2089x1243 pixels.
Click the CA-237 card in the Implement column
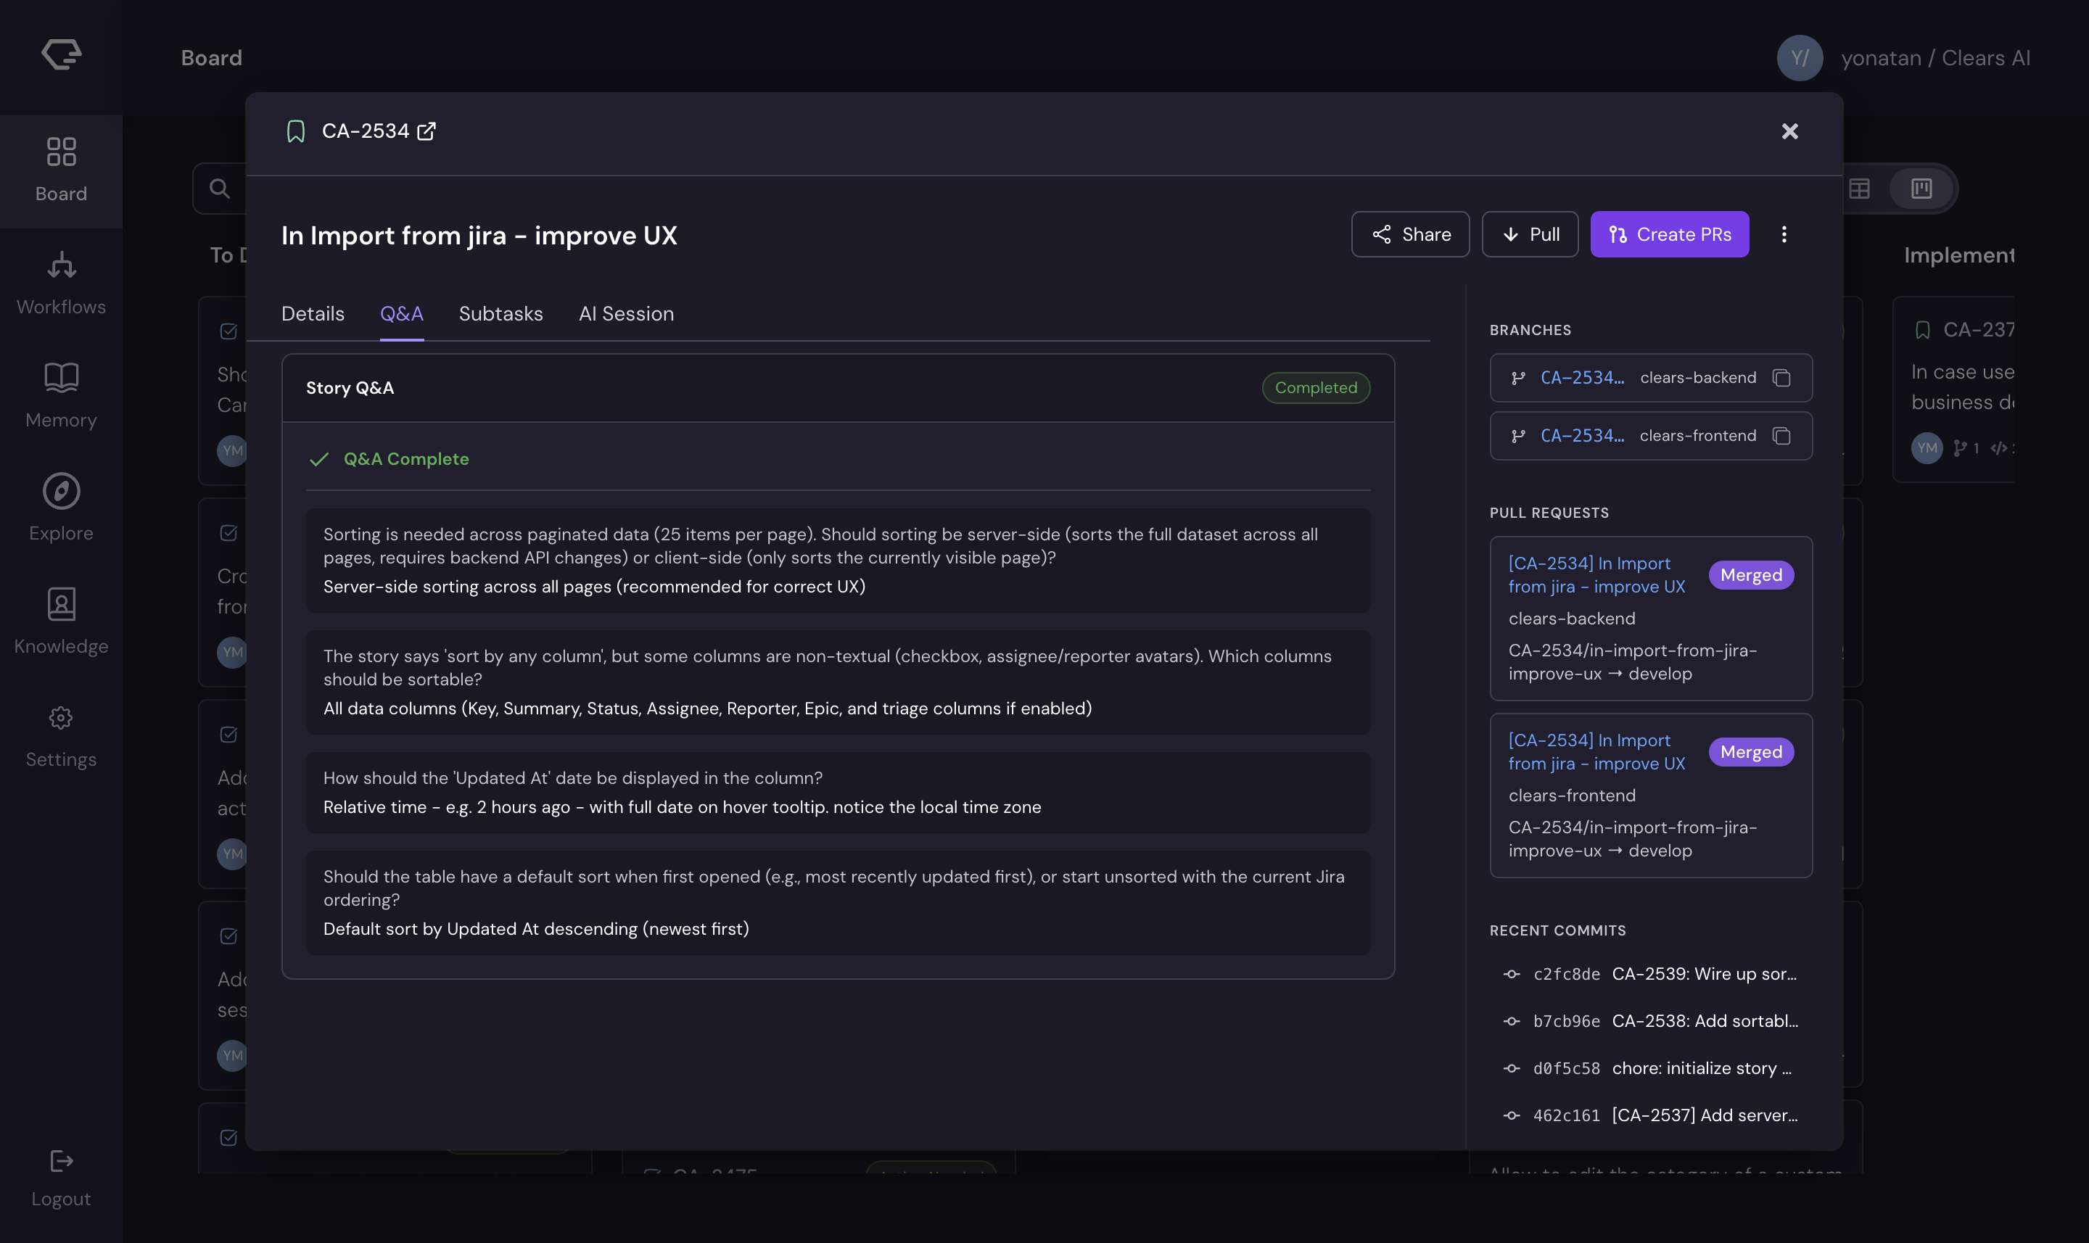pyautogui.click(x=1953, y=389)
